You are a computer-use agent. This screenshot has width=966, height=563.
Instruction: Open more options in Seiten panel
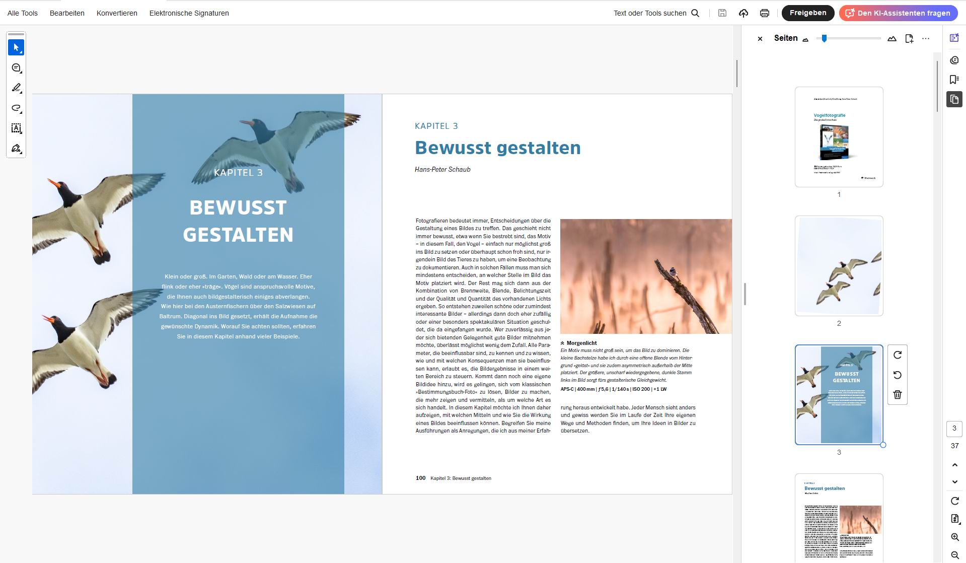click(926, 38)
